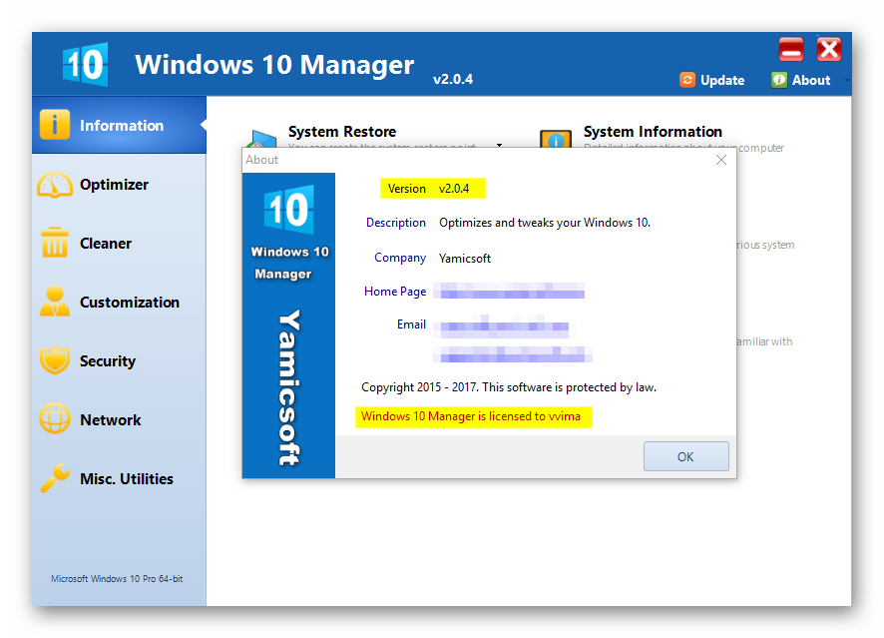Click the System Information icon
Screen dimensions: 884x638
[556, 139]
